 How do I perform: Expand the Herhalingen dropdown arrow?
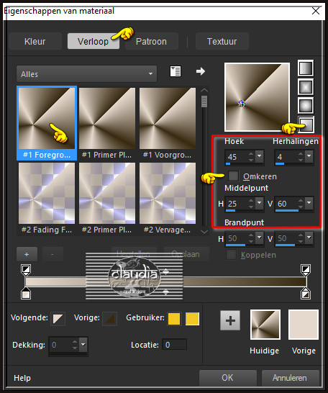click(309, 156)
